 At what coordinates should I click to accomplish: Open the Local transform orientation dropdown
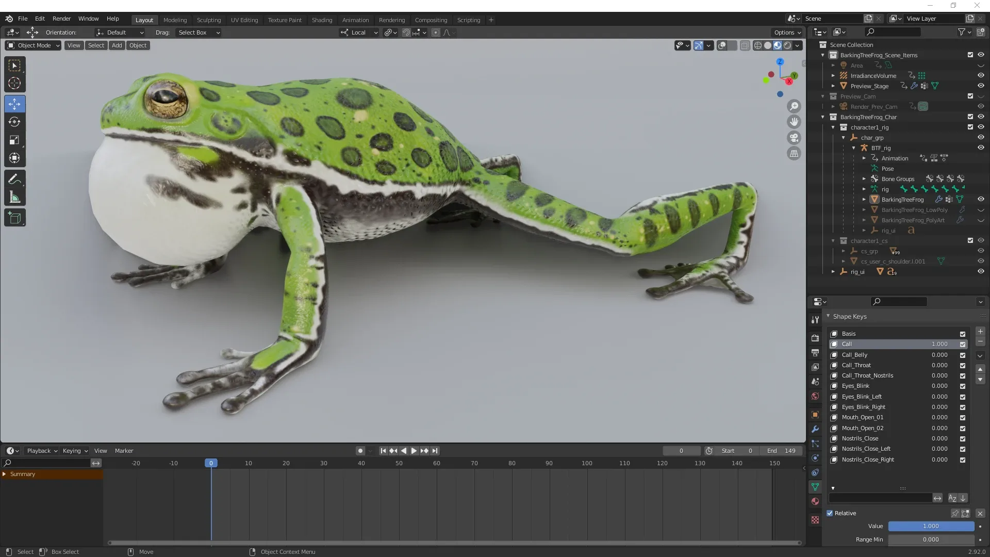click(x=358, y=32)
